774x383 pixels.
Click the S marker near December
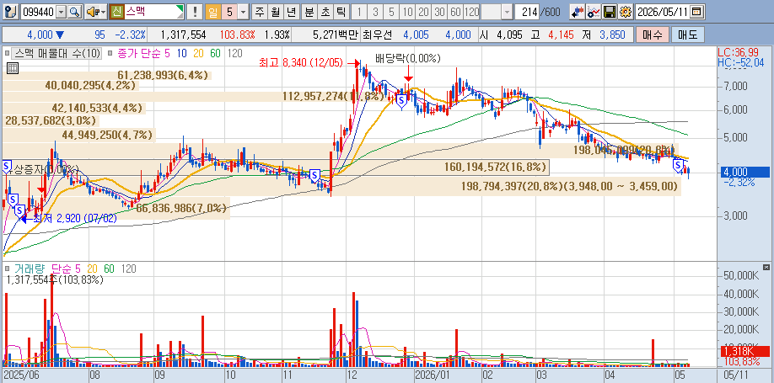401,101
